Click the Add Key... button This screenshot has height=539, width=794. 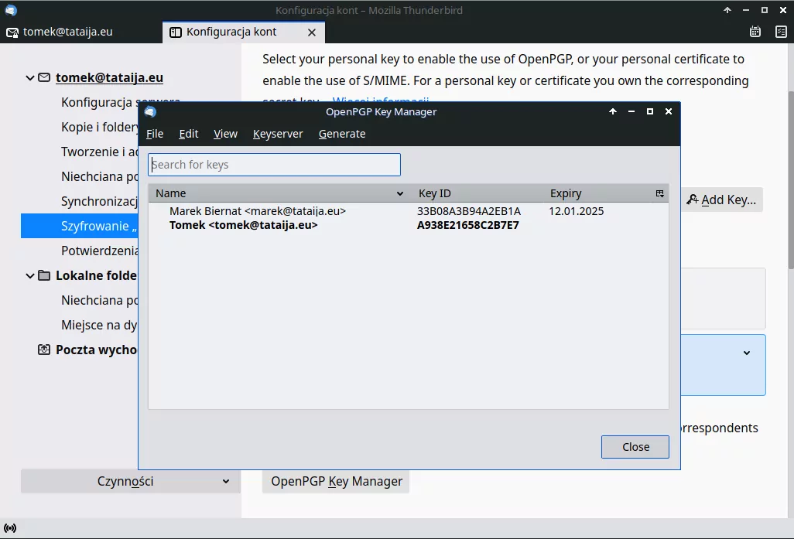click(x=722, y=200)
